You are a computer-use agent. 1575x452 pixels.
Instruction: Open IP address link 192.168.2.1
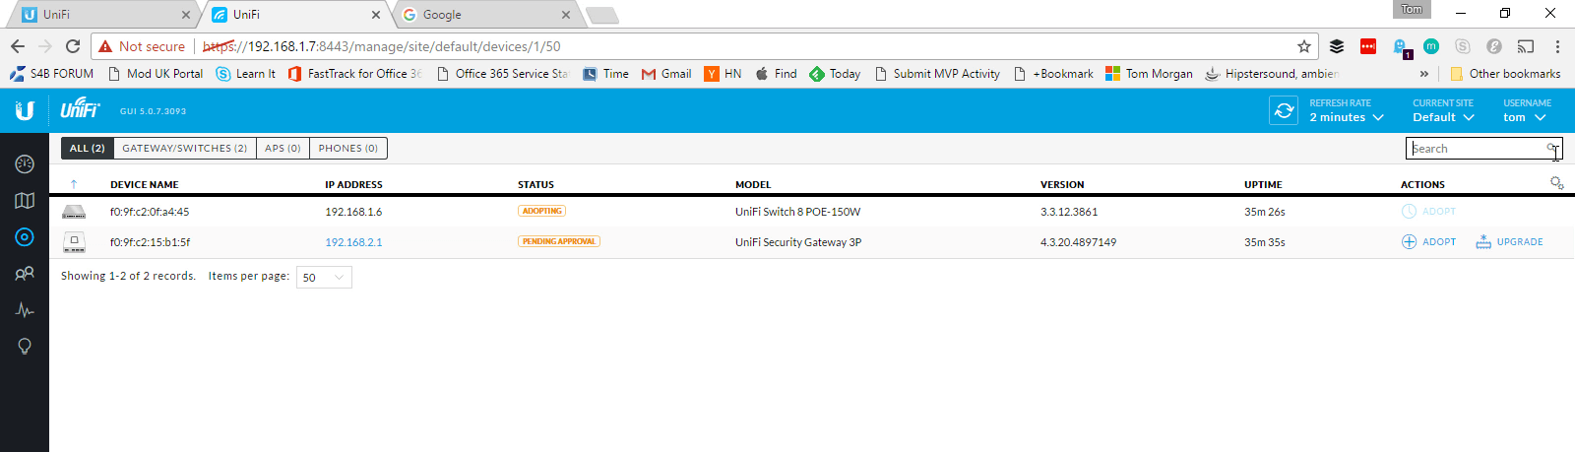pos(353,242)
